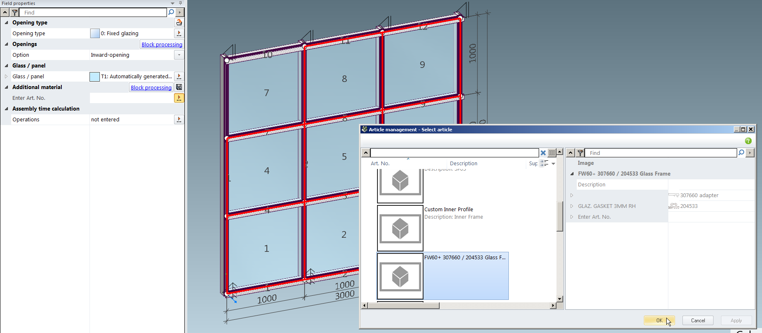Select the Custom Inner Profile article thumbnail
This screenshot has height=333, width=762.
pos(400,228)
